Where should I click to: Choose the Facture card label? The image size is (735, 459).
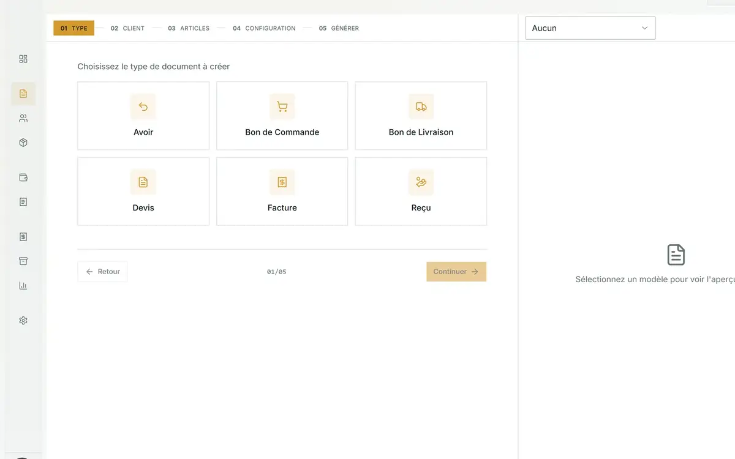282,208
